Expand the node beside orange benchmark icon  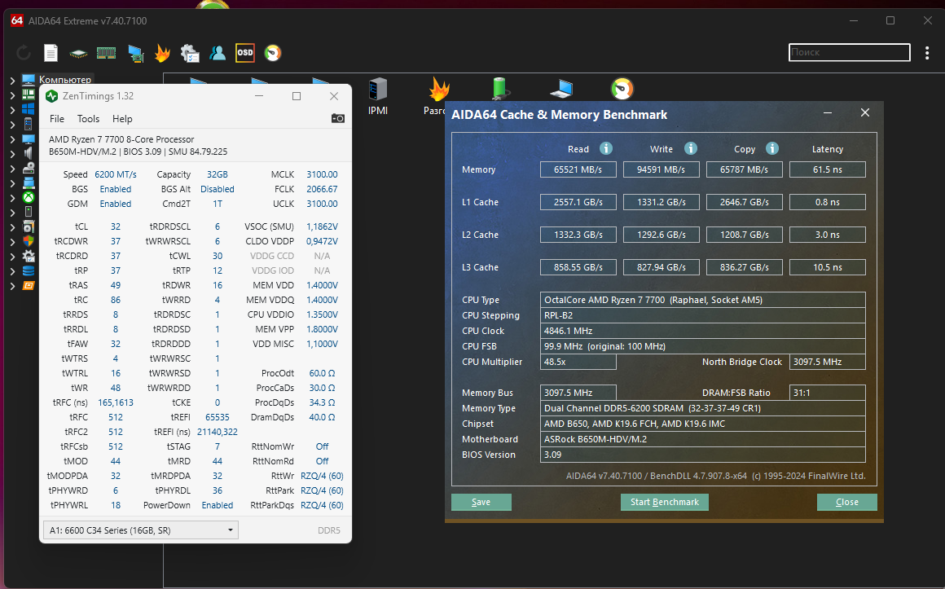pos(12,286)
